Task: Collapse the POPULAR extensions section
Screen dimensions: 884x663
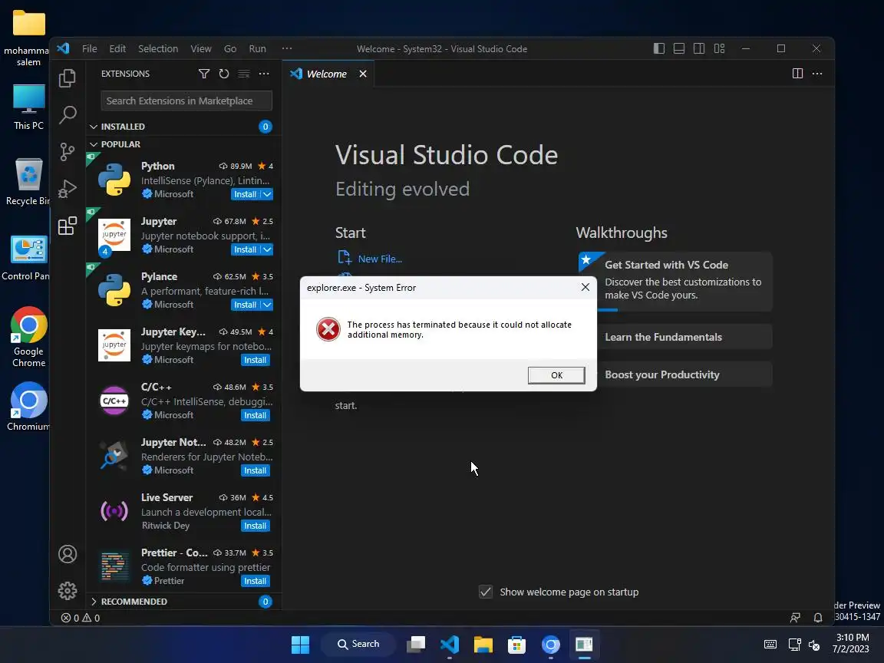Action: tap(94, 144)
